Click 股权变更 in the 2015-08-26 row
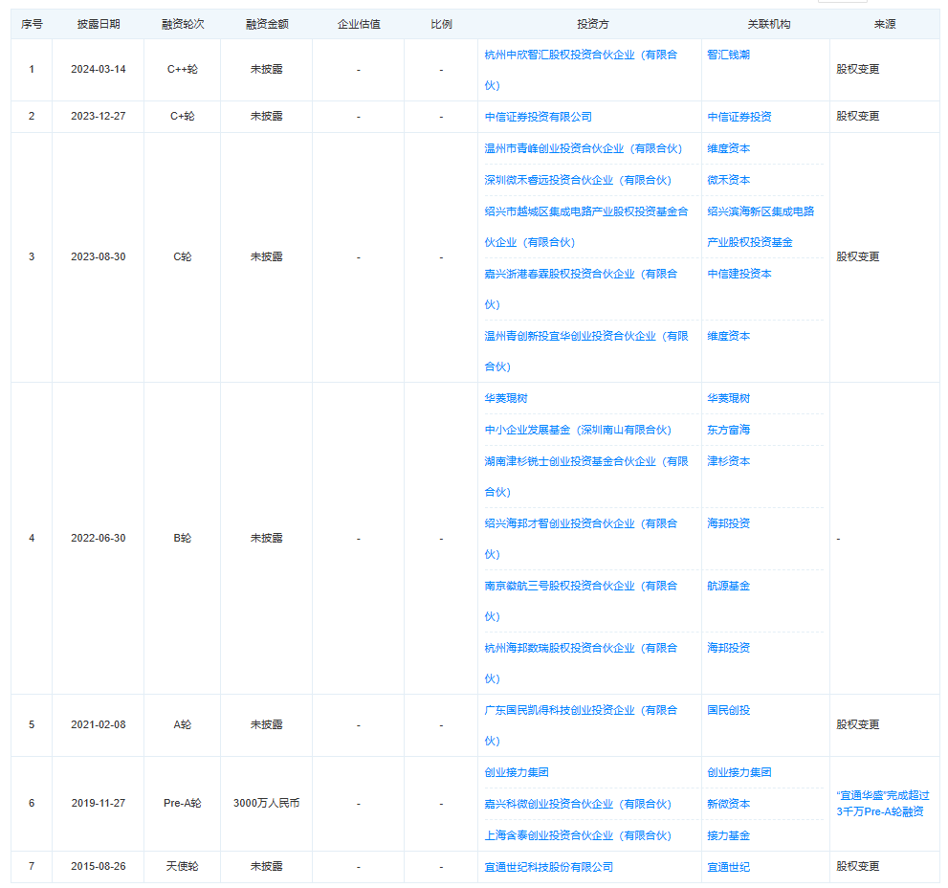The image size is (948, 888). [857, 866]
